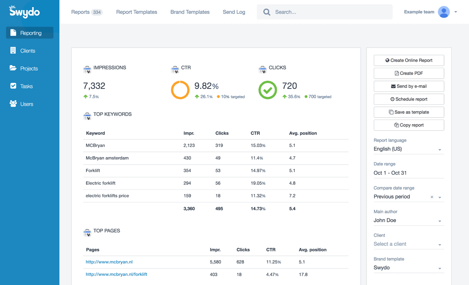Screen dimensions: 469x285
Task: Click the Swydo logo
Action: 24,12
